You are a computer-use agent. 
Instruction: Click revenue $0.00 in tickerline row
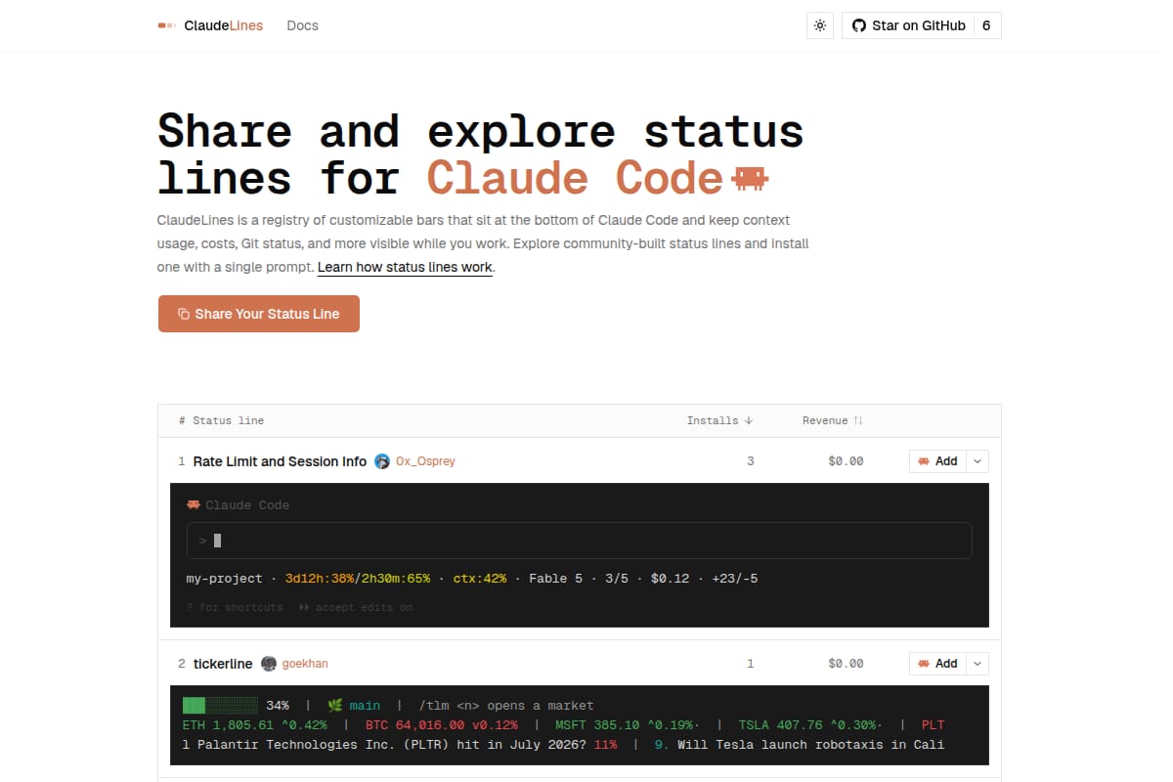coord(846,664)
